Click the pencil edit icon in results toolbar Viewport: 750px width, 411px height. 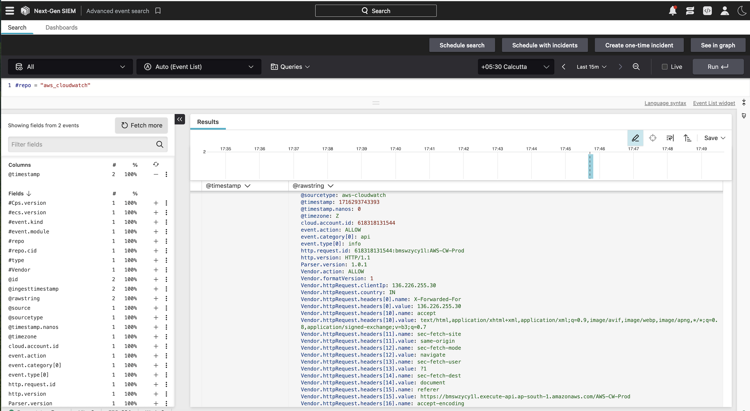pyautogui.click(x=635, y=138)
